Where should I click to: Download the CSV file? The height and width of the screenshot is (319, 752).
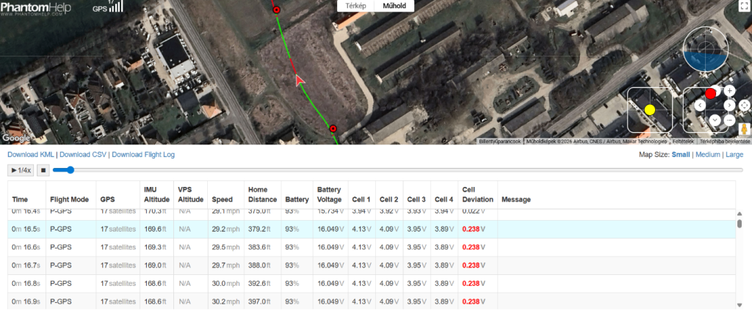coord(84,155)
